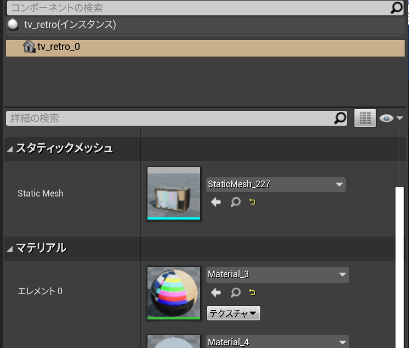Reset Material_3 element to default

tap(252, 292)
